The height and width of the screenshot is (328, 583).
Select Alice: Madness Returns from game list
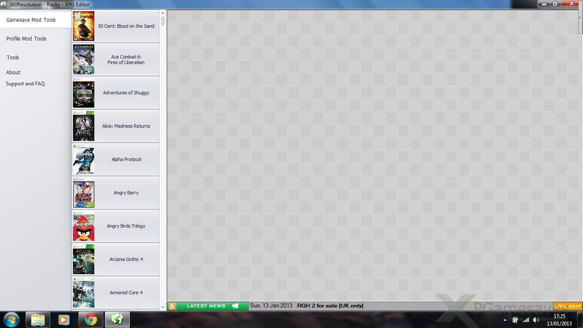coord(115,126)
